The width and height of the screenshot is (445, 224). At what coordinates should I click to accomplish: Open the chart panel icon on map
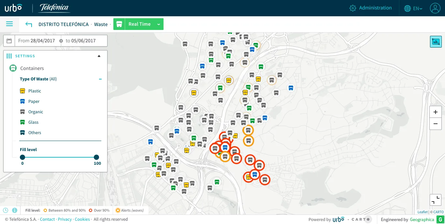(x=436, y=42)
